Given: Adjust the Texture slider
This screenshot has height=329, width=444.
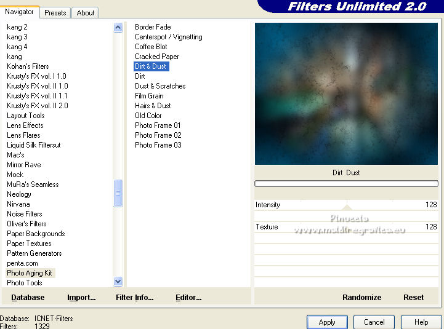Looking at the screenshot, I should point(346,227).
